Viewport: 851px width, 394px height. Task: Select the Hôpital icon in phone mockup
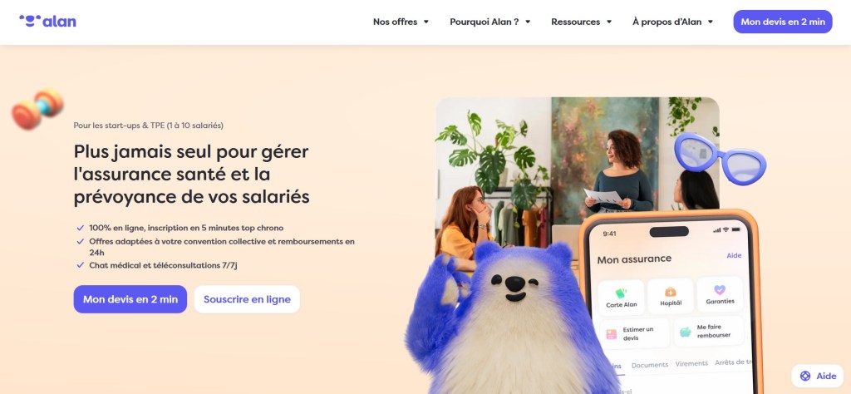coord(671,292)
